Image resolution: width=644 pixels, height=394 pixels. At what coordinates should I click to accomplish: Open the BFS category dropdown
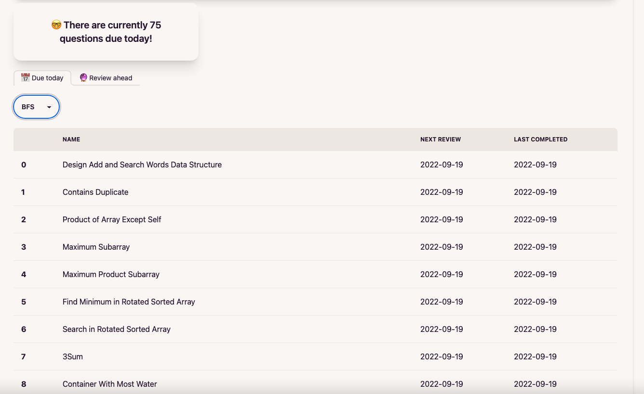coord(36,107)
